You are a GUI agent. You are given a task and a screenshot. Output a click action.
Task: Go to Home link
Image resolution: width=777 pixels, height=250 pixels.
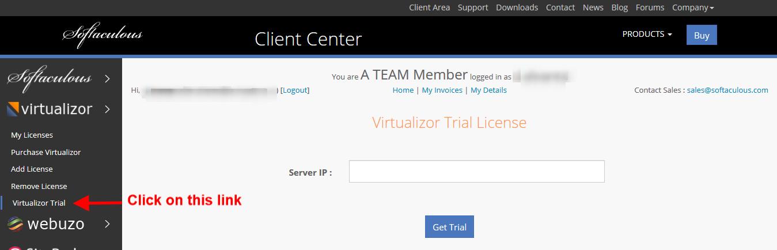coord(403,90)
